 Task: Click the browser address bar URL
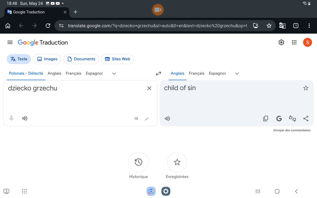click(x=157, y=26)
